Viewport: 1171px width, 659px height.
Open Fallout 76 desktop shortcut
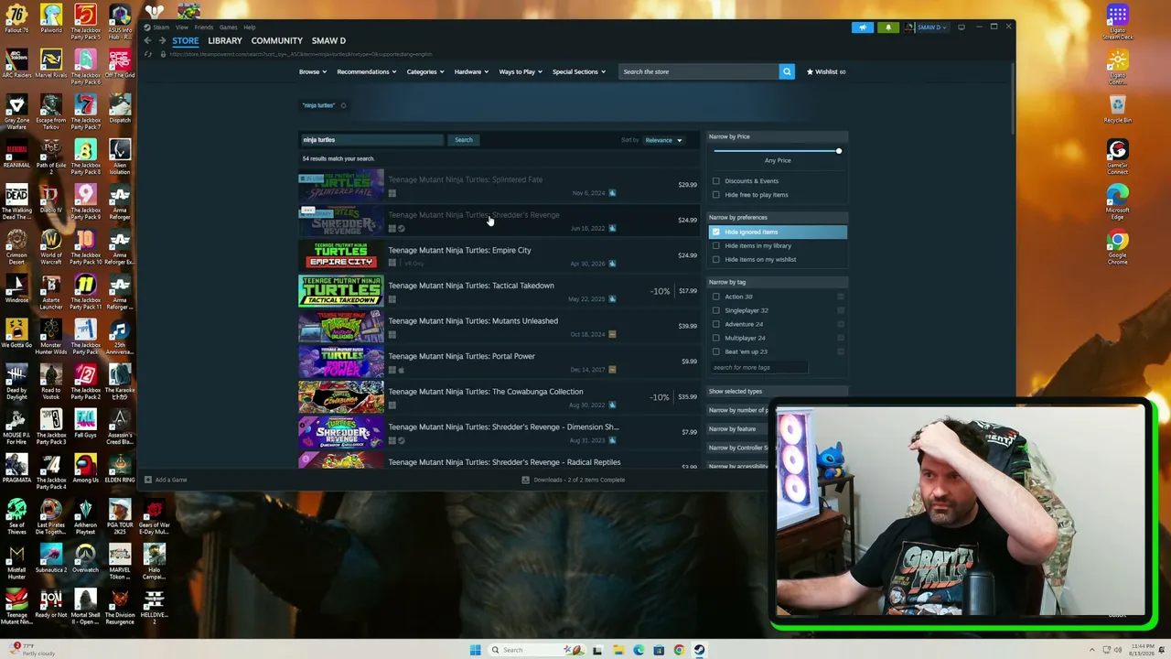click(16, 19)
